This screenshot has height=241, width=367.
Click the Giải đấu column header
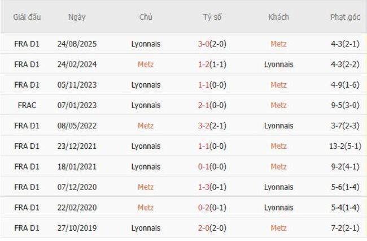point(27,17)
